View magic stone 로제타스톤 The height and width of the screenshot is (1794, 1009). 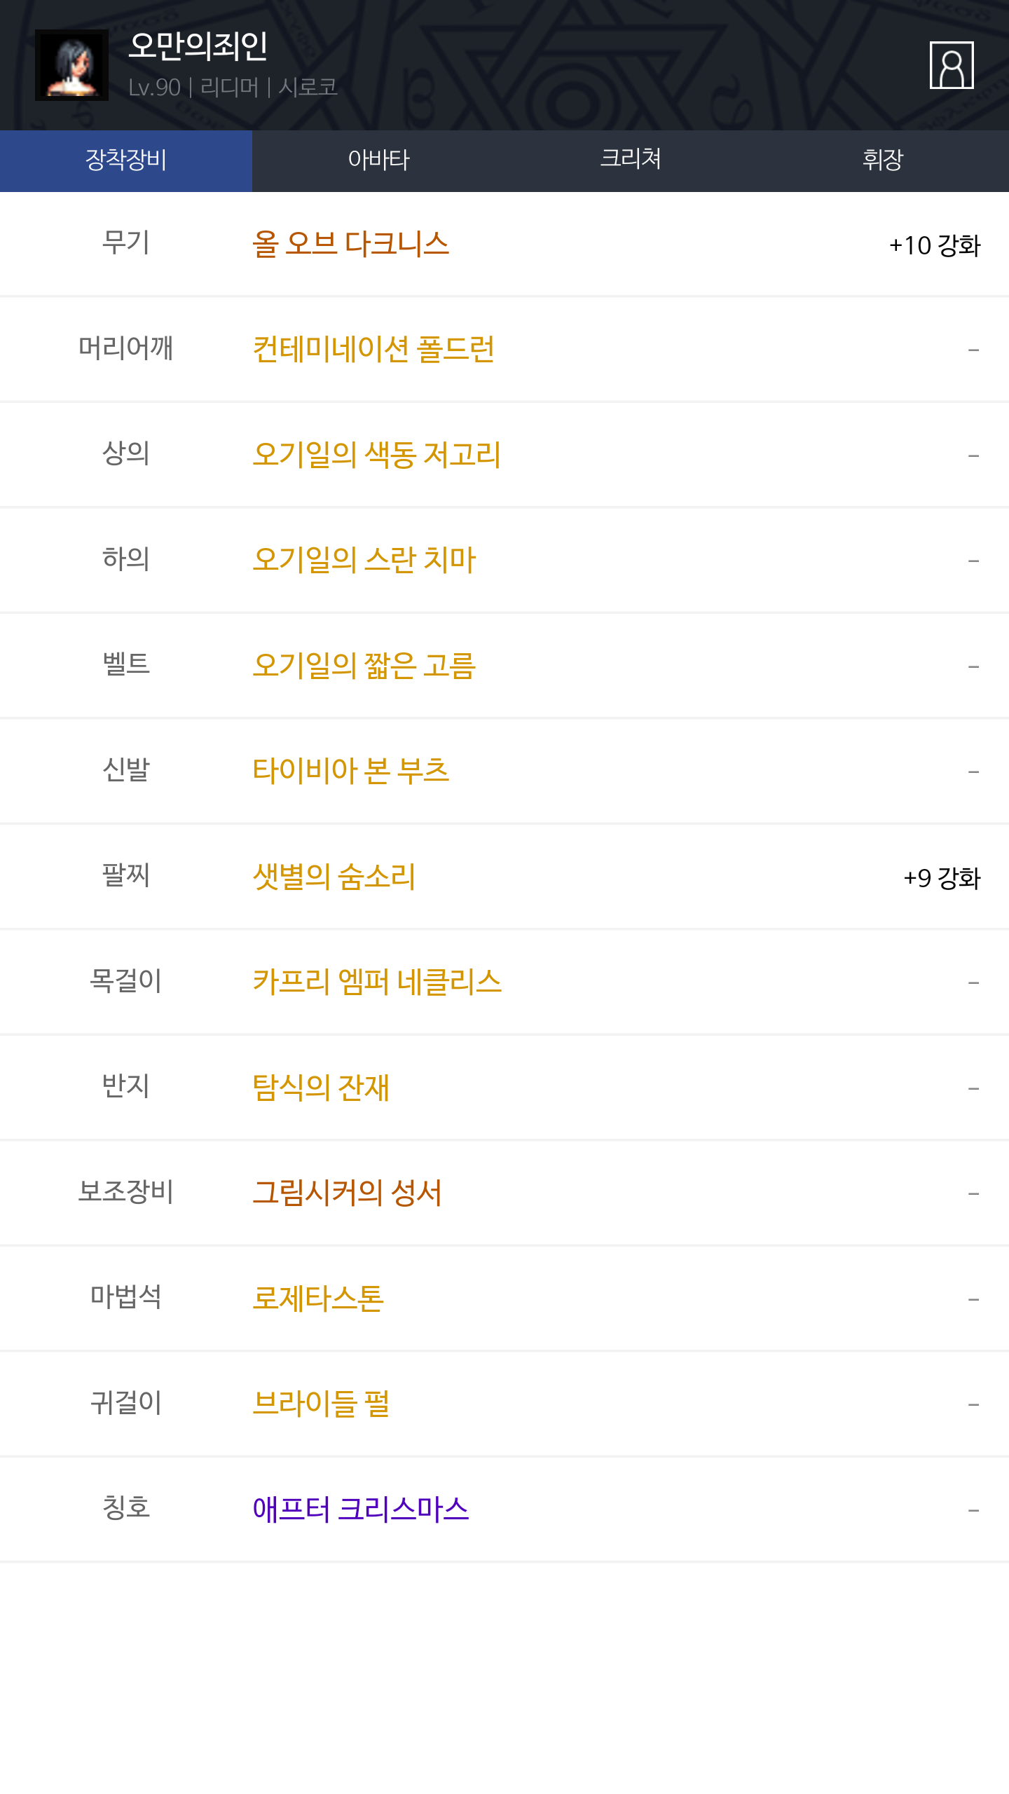point(318,1299)
